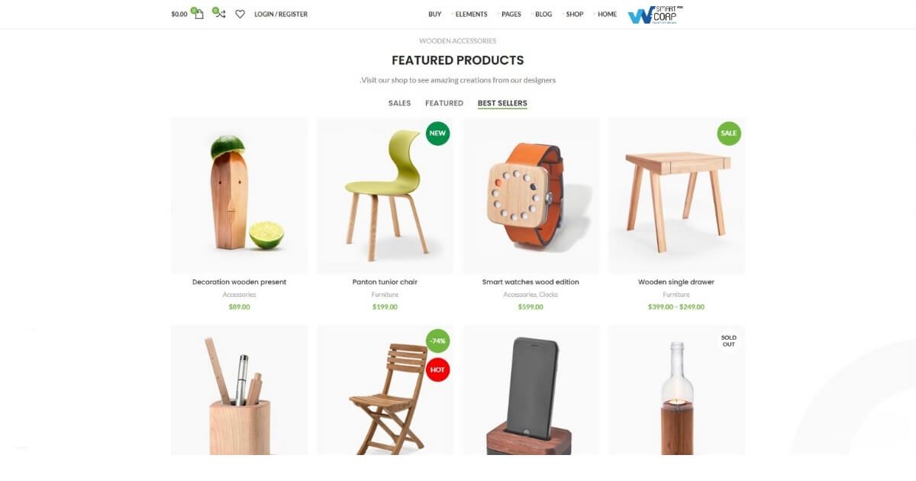916x481 pixels.
Task: Click the NEW badge on Panton chair
Action: tap(437, 133)
